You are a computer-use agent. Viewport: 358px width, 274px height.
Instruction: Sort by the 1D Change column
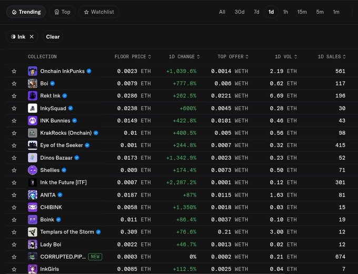pyautogui.click(x=184, y=57)
